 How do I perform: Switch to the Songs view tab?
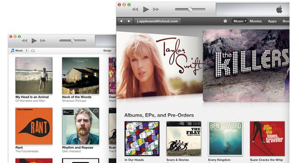[x=107, y=50]
